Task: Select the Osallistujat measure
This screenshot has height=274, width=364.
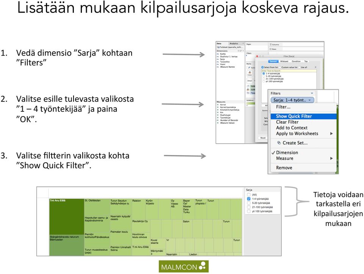Action: (x=225, y=115)
